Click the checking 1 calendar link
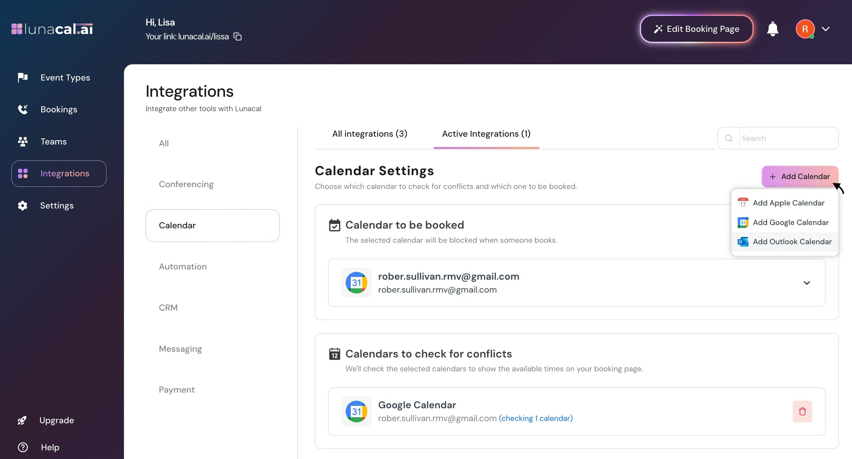 (536, 418)
